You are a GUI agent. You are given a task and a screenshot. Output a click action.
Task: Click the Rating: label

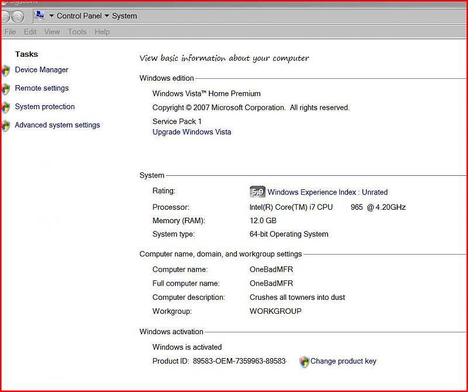164,191
